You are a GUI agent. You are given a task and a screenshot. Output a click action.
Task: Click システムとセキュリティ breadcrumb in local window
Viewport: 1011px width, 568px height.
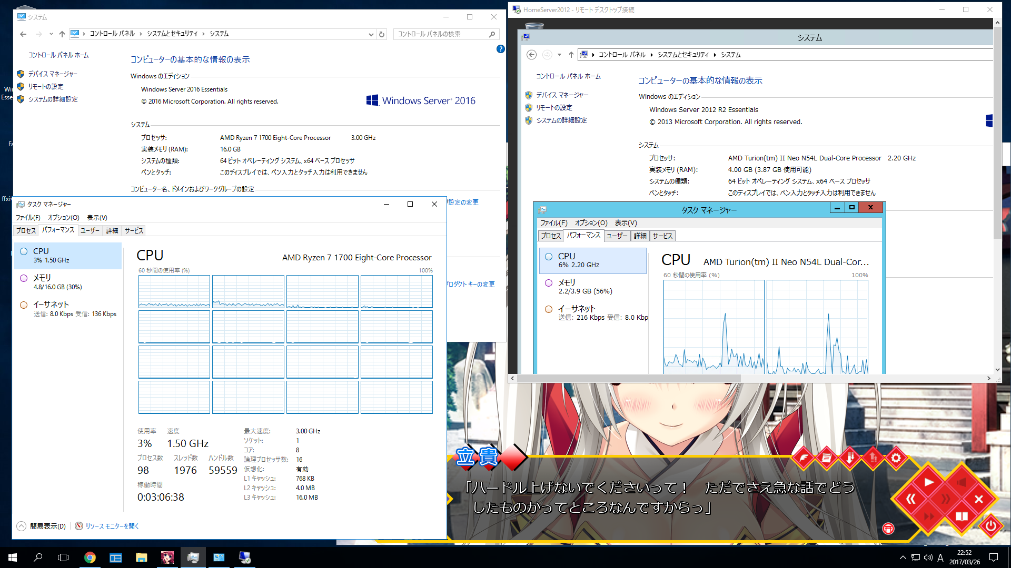pyautogui.click(x=172, y=34)
